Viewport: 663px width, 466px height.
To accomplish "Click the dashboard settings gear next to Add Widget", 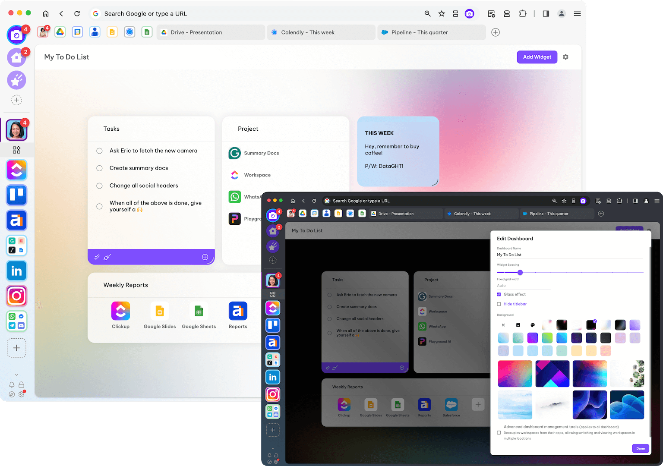I will pyautogui.click(x=565, y=57).
